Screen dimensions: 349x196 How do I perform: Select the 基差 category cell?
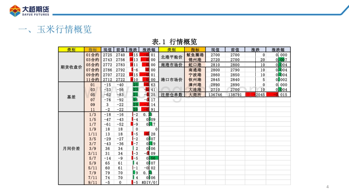[x=71, y=97]
